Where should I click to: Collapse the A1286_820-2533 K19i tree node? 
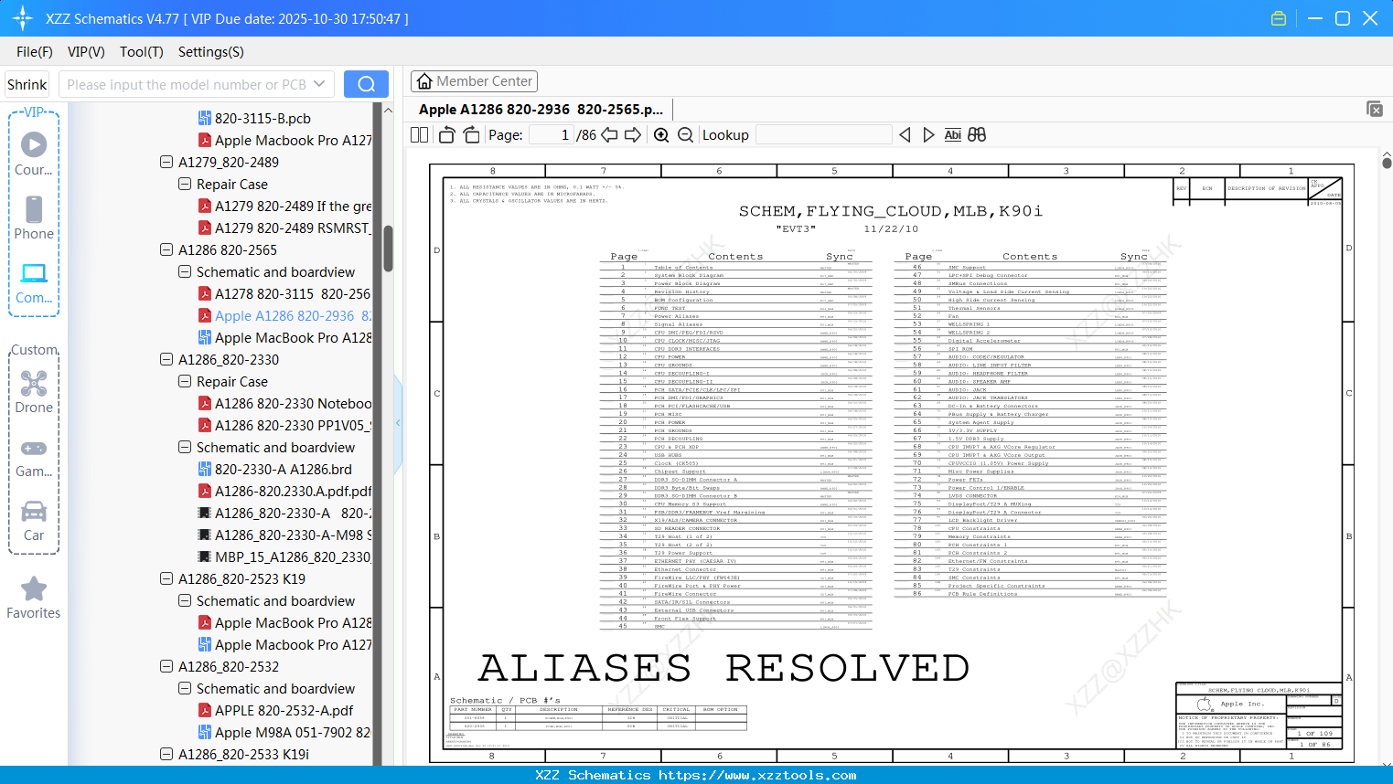tap(166, 754)
